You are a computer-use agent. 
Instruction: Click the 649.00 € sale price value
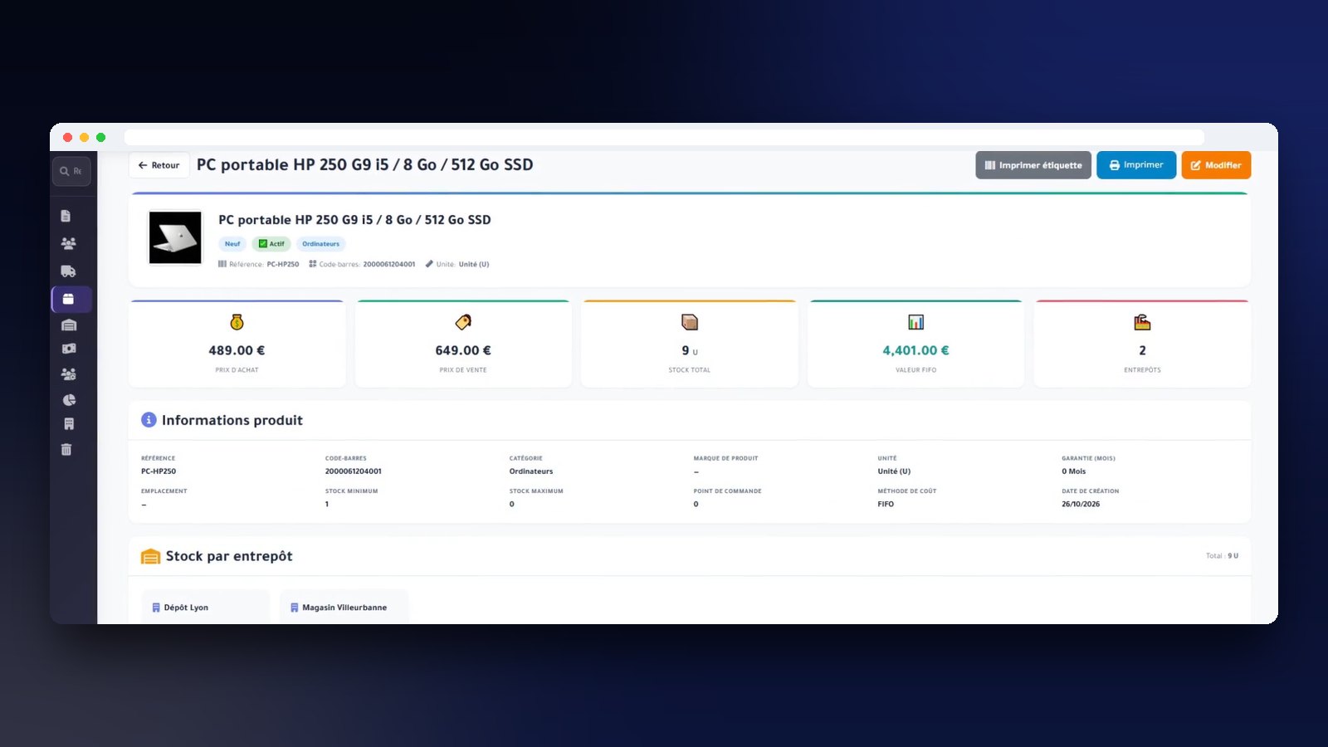pos(463,350)
